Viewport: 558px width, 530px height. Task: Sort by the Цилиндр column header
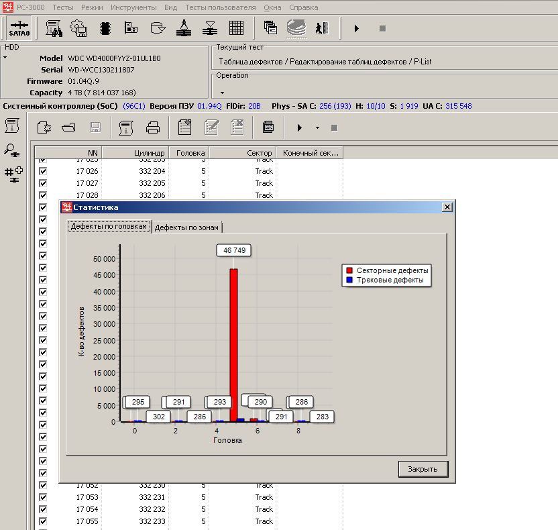135,153
